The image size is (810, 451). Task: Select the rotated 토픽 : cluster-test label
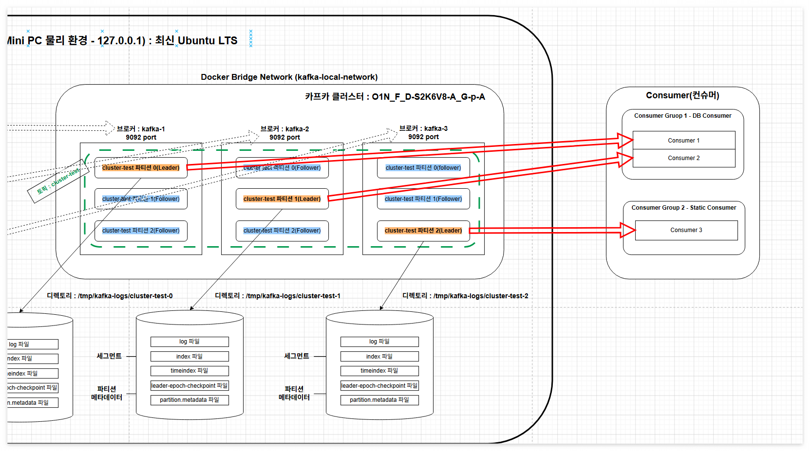(58, 181)
